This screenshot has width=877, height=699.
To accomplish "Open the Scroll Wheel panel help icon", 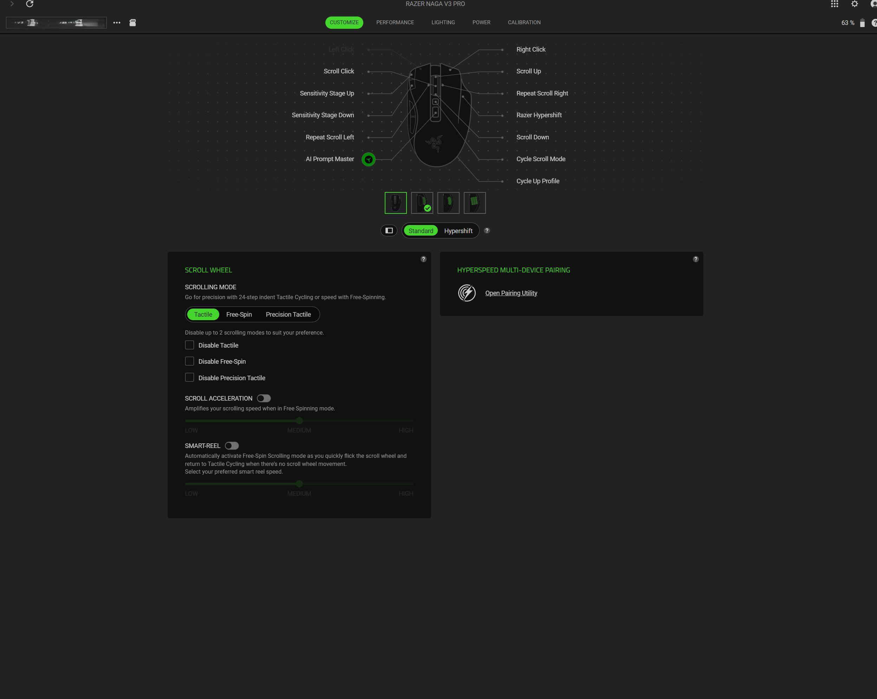I will tap(423, 259).
